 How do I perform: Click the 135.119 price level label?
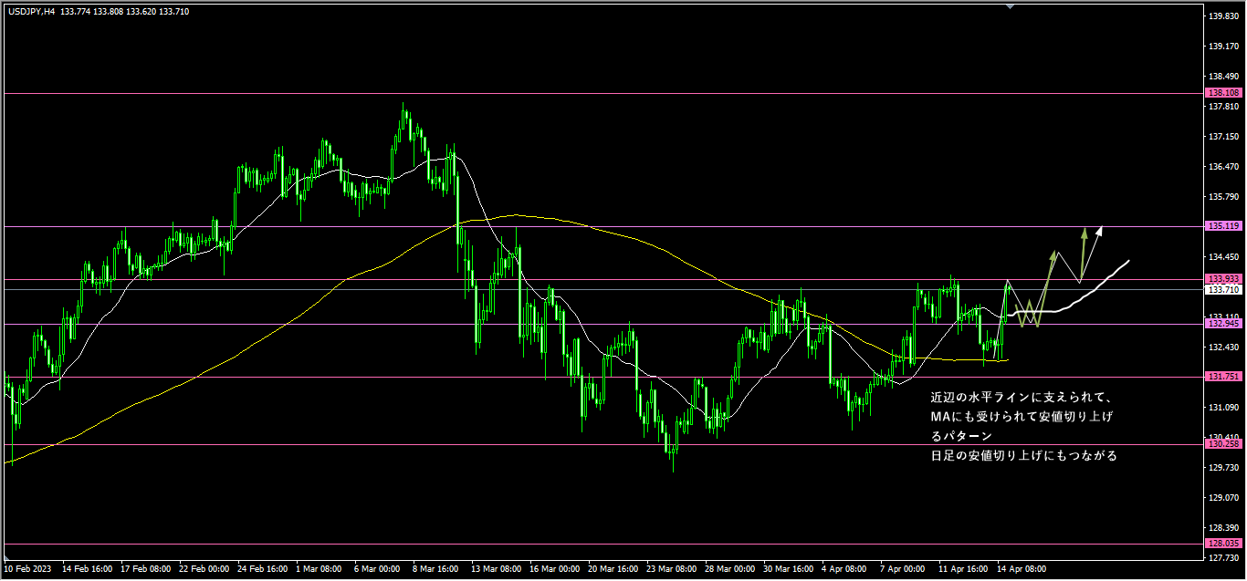coord(1222,225)
